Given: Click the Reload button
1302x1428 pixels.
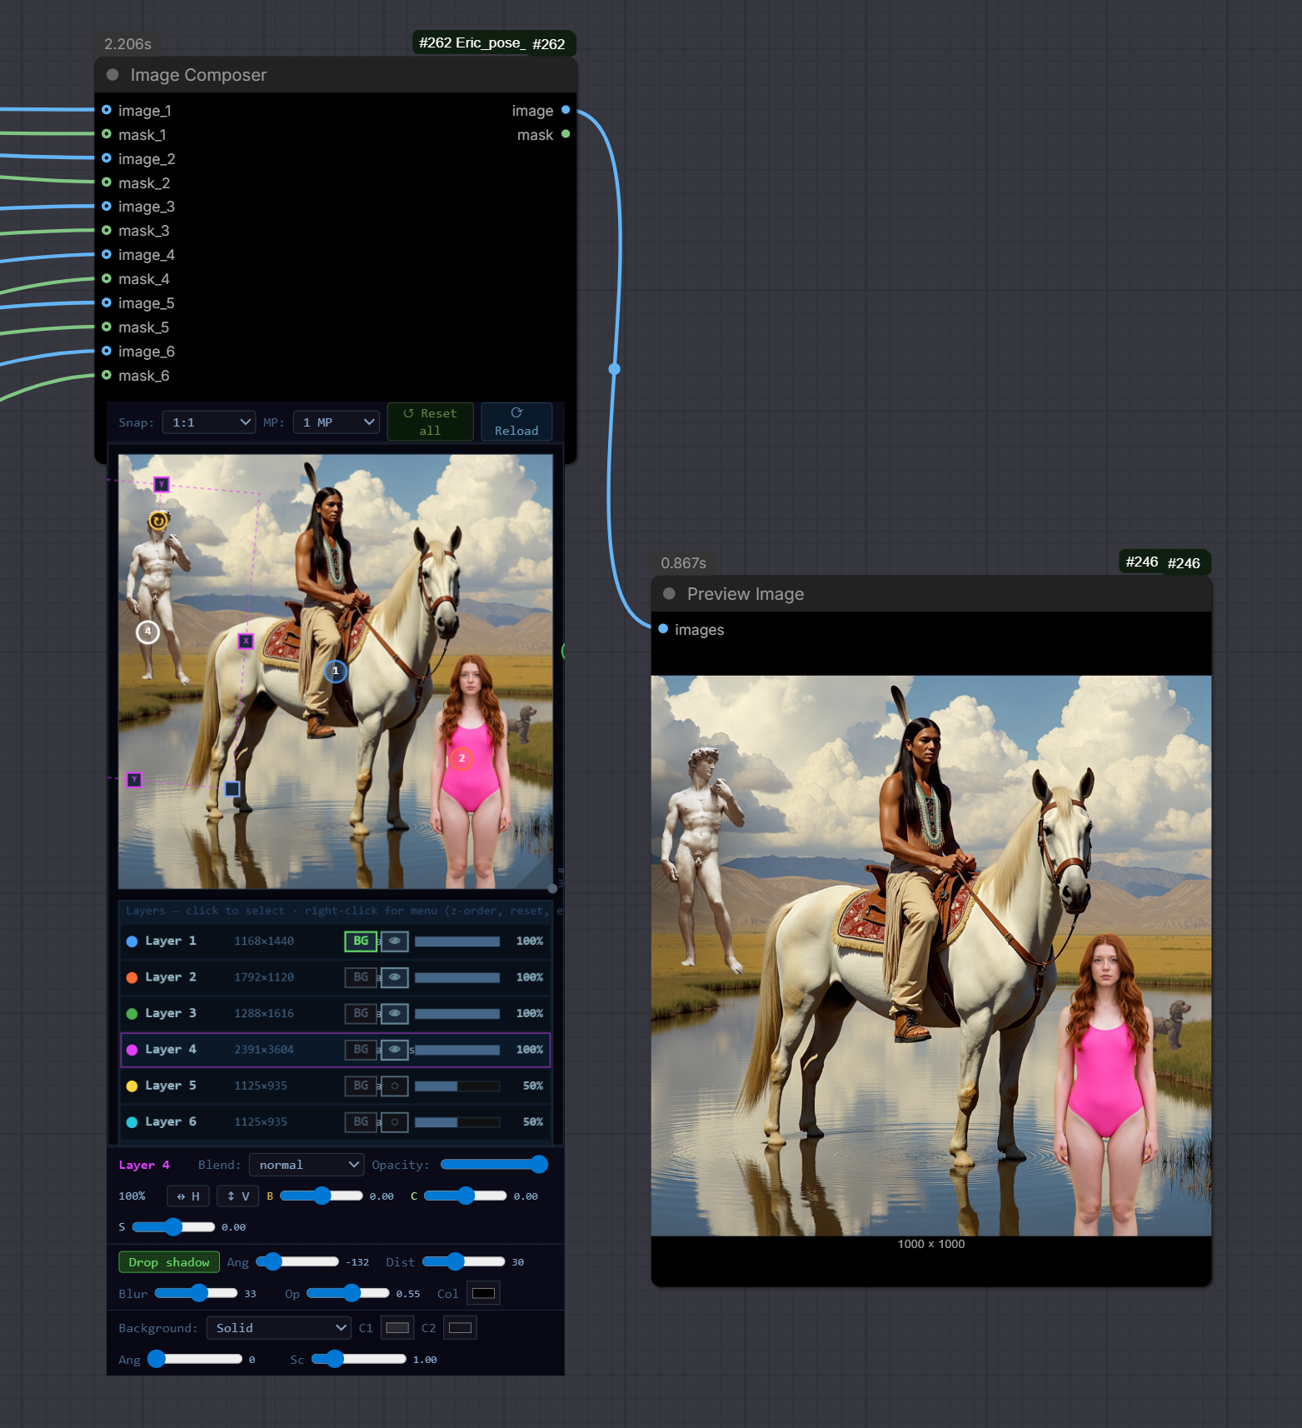Looking at the screenshot, I should [516, 422].
